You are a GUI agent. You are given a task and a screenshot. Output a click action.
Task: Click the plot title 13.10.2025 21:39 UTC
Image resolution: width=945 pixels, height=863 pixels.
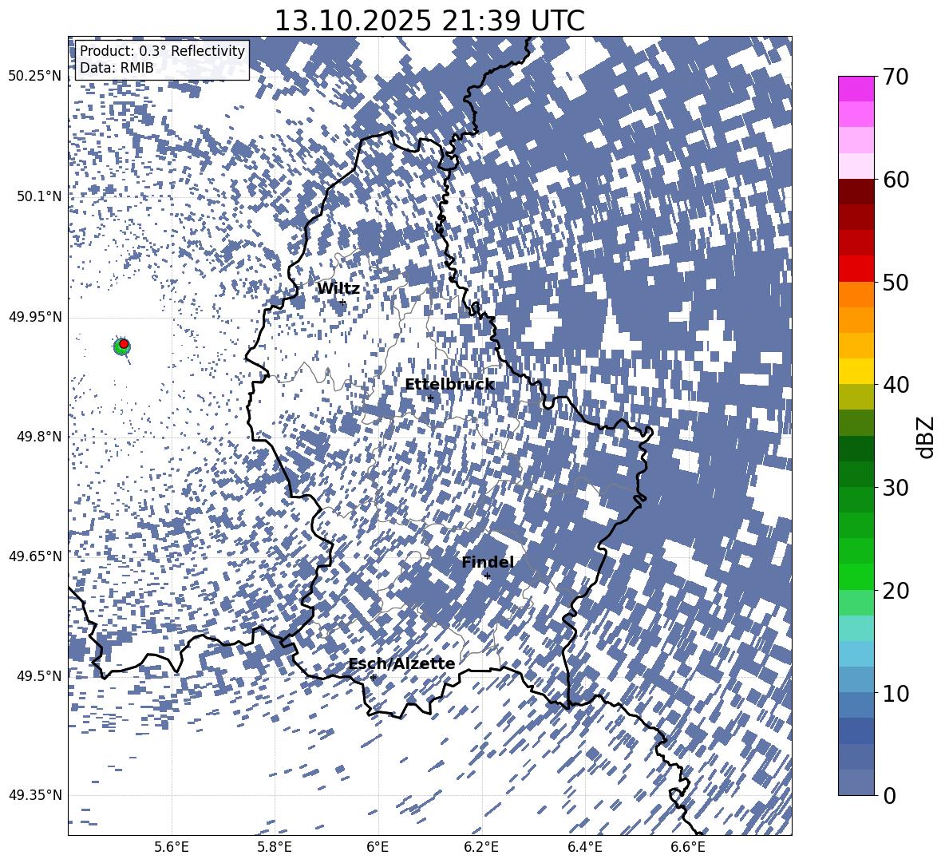[x=429, y=21]
